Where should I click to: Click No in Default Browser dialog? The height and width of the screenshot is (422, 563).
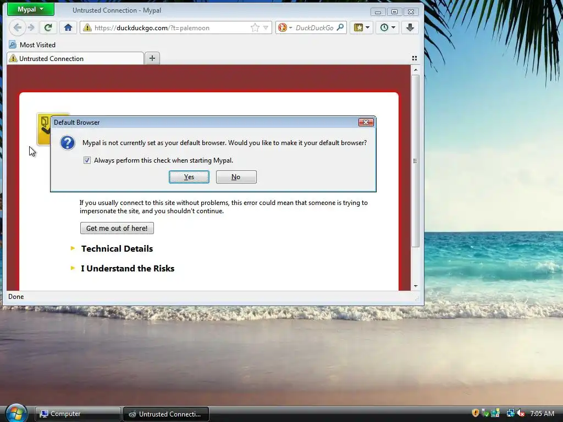click(x=236, y=177)
